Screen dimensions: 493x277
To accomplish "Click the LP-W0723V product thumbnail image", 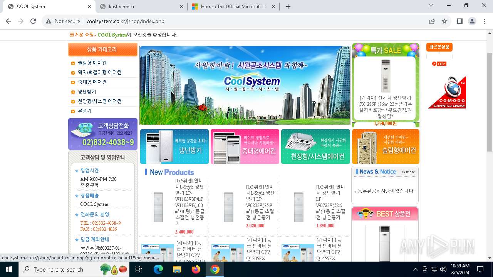I will coord(298,207).
